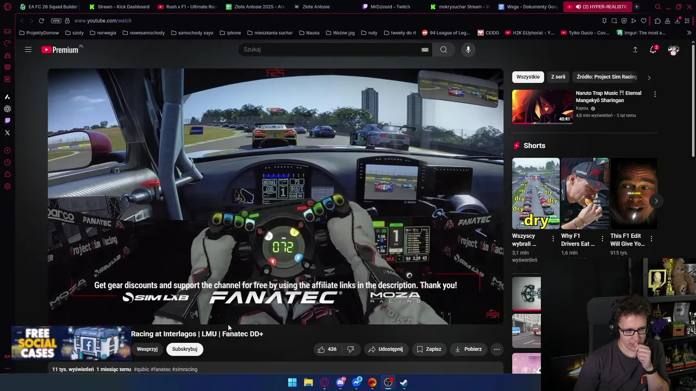Open ChatGPT in Opera GX sidebar
Viewport: 696px width, 391px height.
point(7,109)
